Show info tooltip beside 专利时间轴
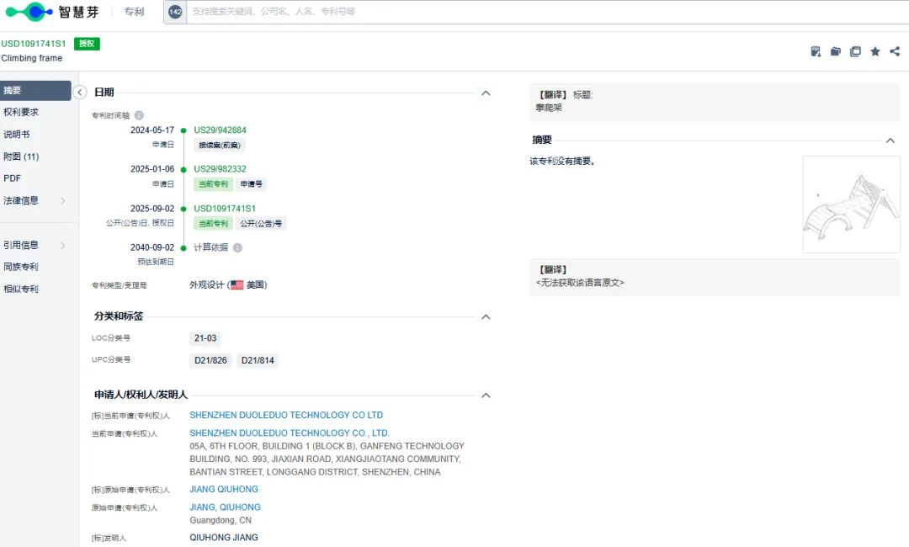 click(139, 115)
